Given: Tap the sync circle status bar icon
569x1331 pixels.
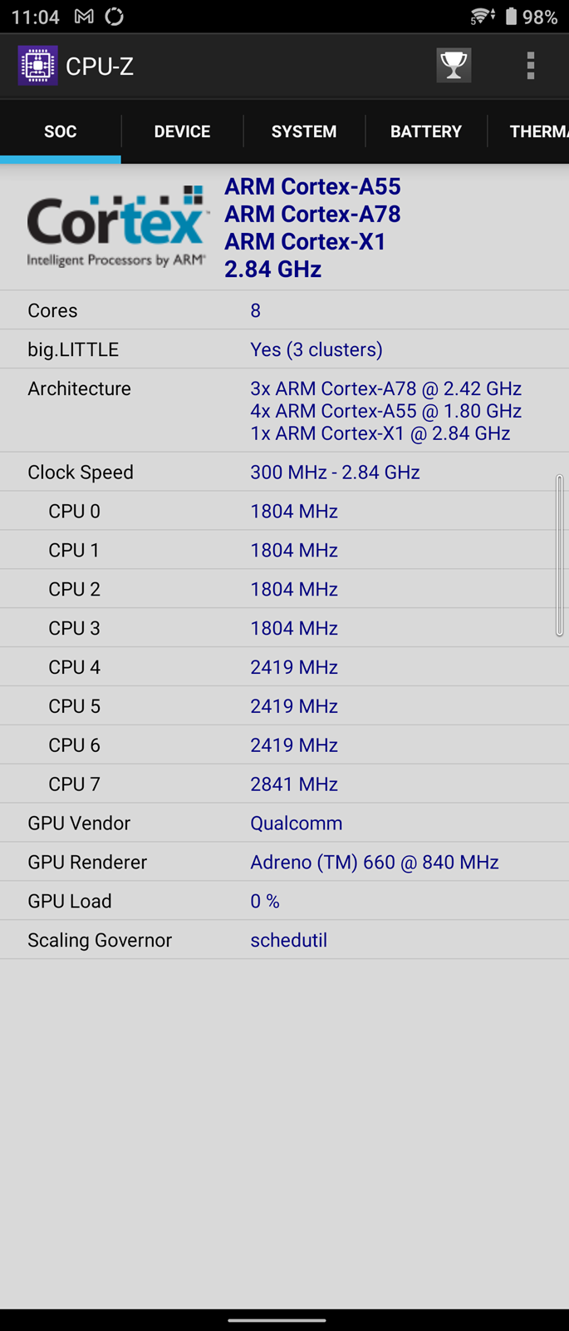Looking at the screenshot, I should coord(115,17).
